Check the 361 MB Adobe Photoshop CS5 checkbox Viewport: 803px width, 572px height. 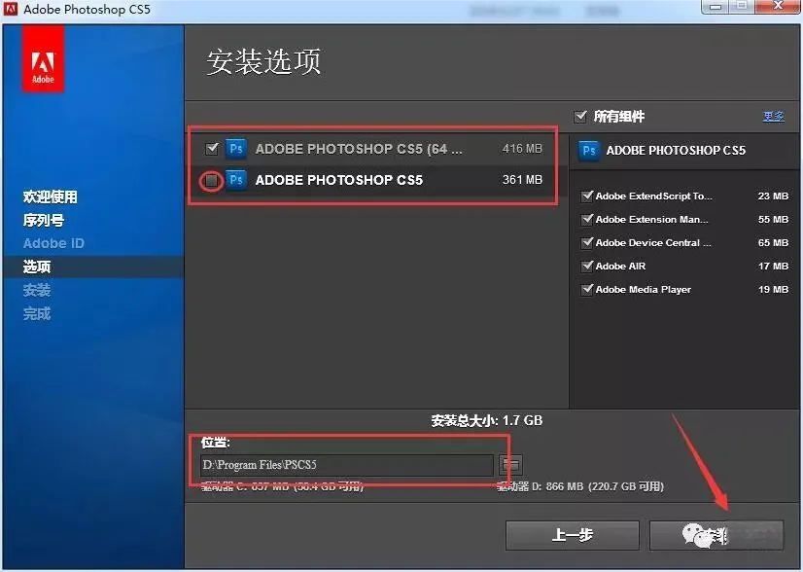[x=212, y=180]
